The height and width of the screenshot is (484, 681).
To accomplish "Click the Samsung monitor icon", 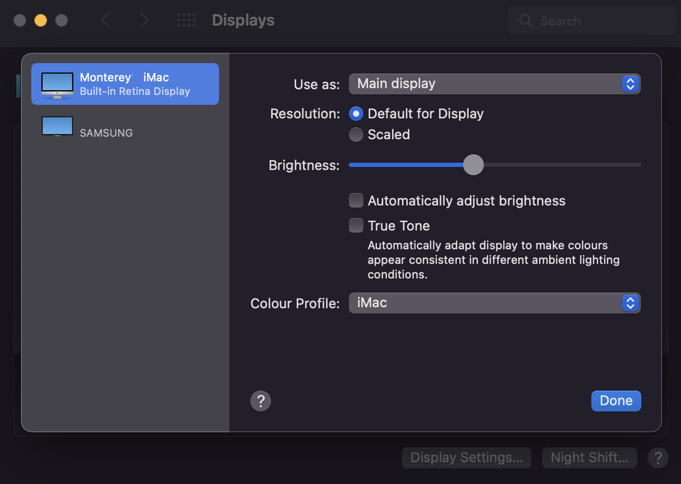I will pos(57,126).
